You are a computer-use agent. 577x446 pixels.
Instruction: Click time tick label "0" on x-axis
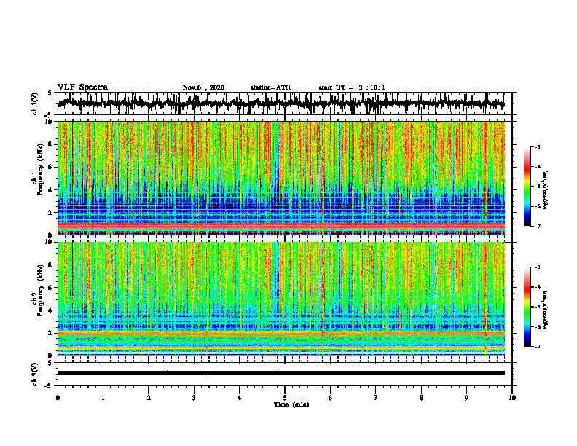(58, 398)
